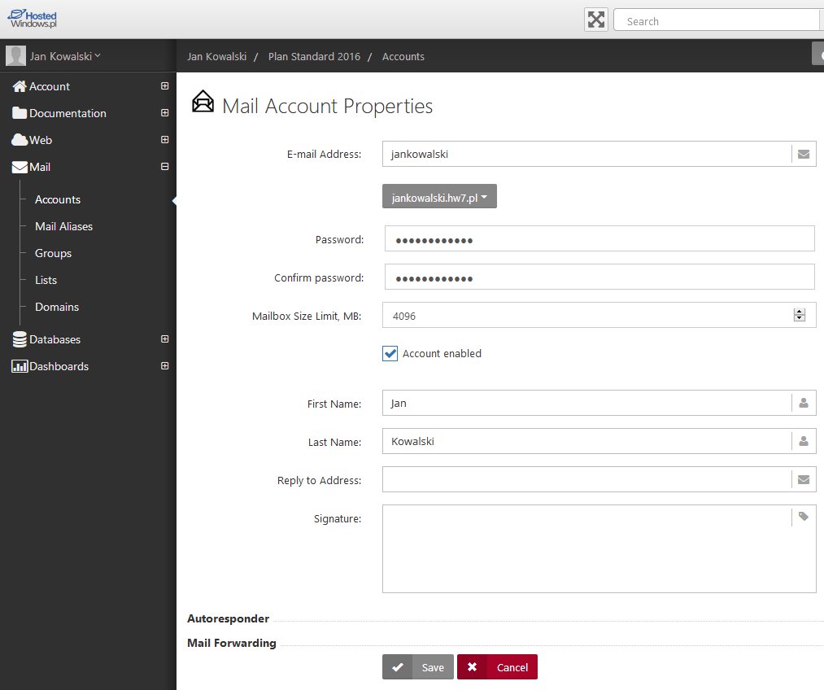Expand the Databases menu section
The height and width of the screenshot is (690, 824).
(x=164, y=339)
